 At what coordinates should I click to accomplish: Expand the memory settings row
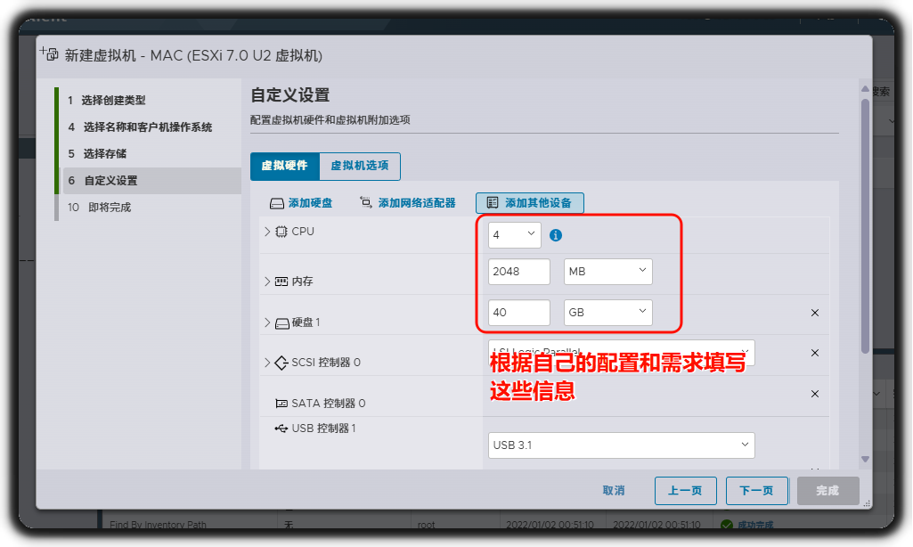tap(267, 282)
